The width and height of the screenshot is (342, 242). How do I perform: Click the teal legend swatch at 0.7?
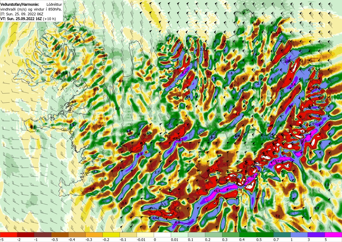(x=282, y=235)
